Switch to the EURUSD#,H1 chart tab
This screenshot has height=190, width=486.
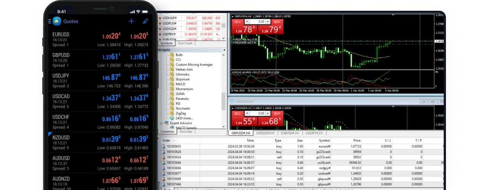(x=290, y=133)
